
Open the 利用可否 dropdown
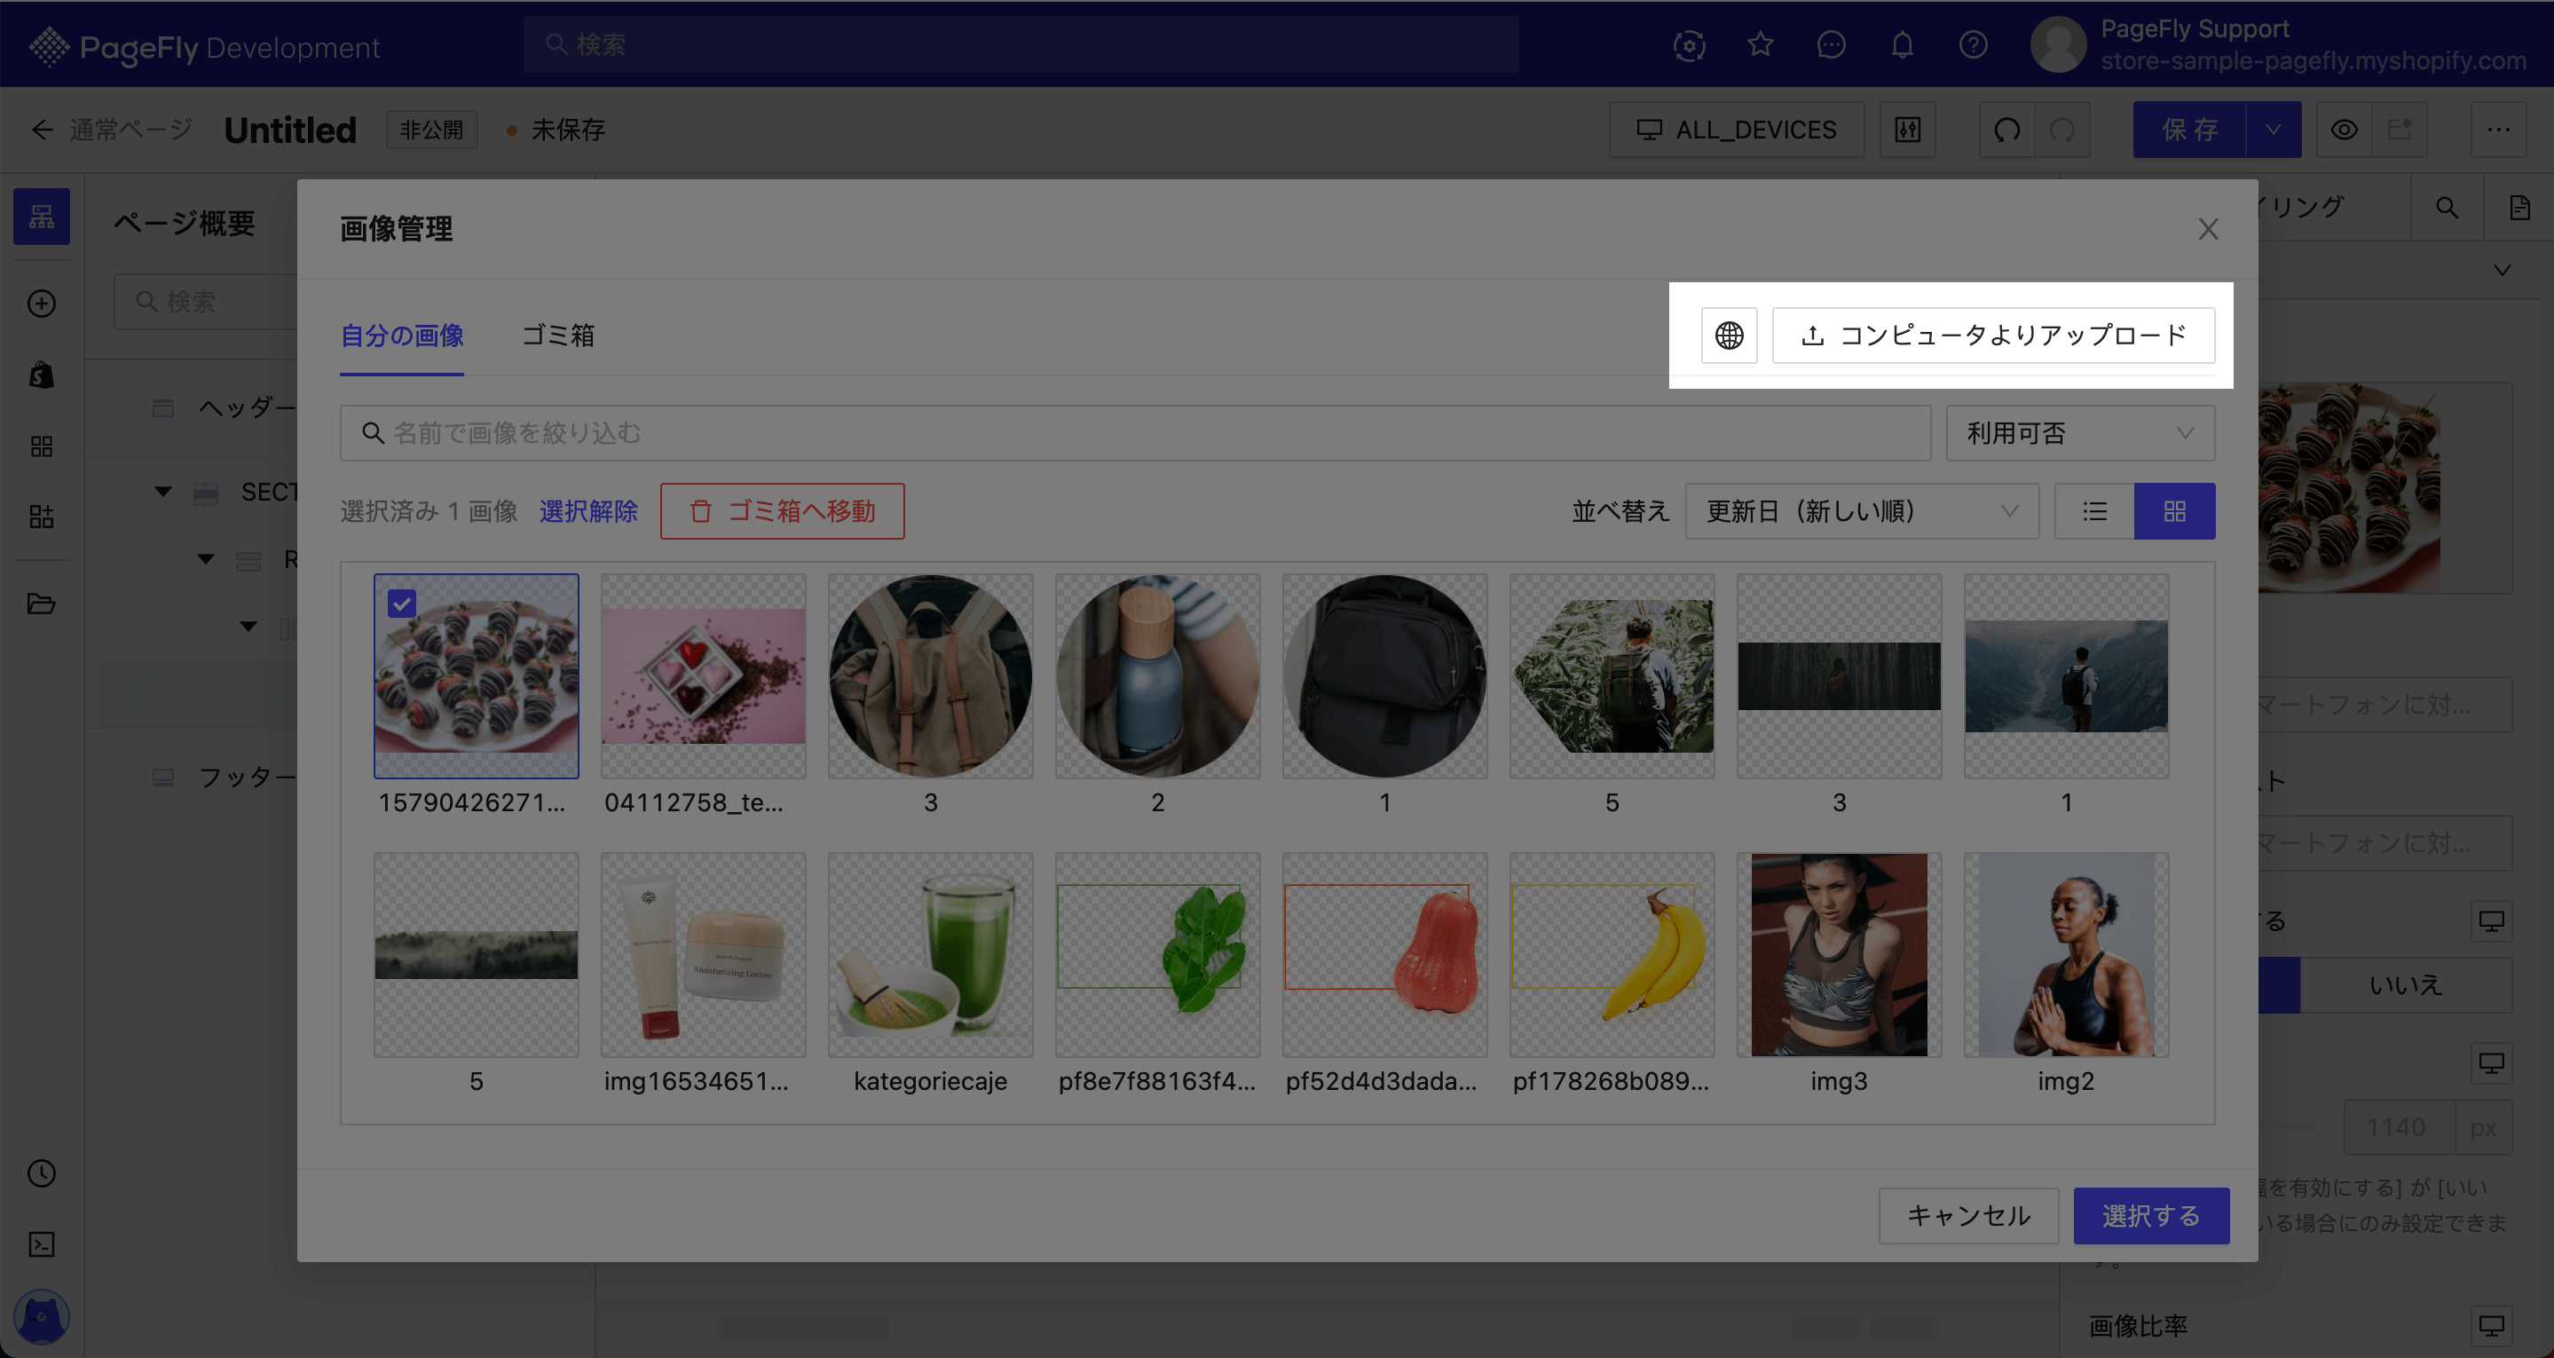[2080, 432]
